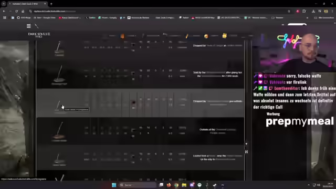Screen dimensions: 336x189
Task: Open File Explorer from the taskbar
Action: point(184,185)
